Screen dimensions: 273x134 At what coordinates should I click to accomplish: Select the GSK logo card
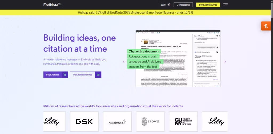point(84,122)
